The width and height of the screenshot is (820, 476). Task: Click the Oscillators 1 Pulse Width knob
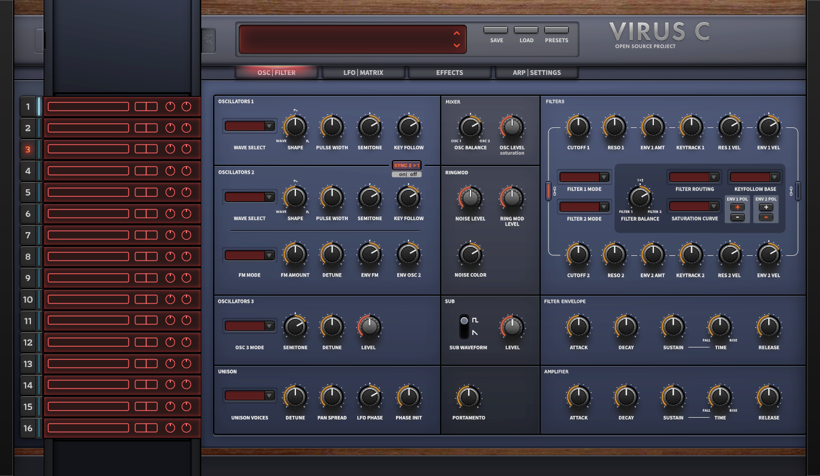tap(332, 127)
